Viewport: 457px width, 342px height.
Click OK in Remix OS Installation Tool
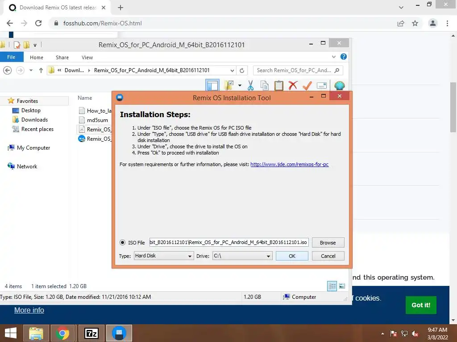click(x=292, y=256)
